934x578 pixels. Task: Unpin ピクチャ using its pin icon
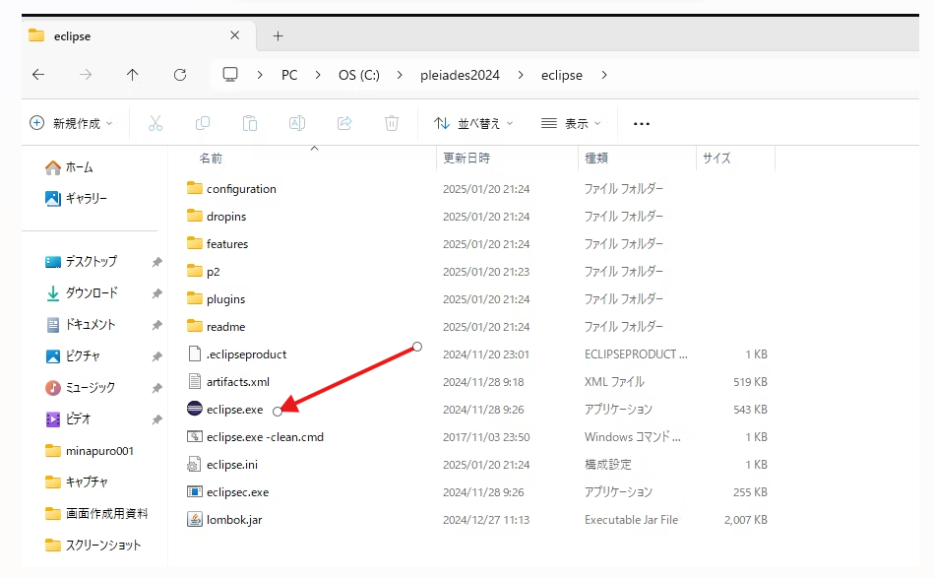pos(156,356)
